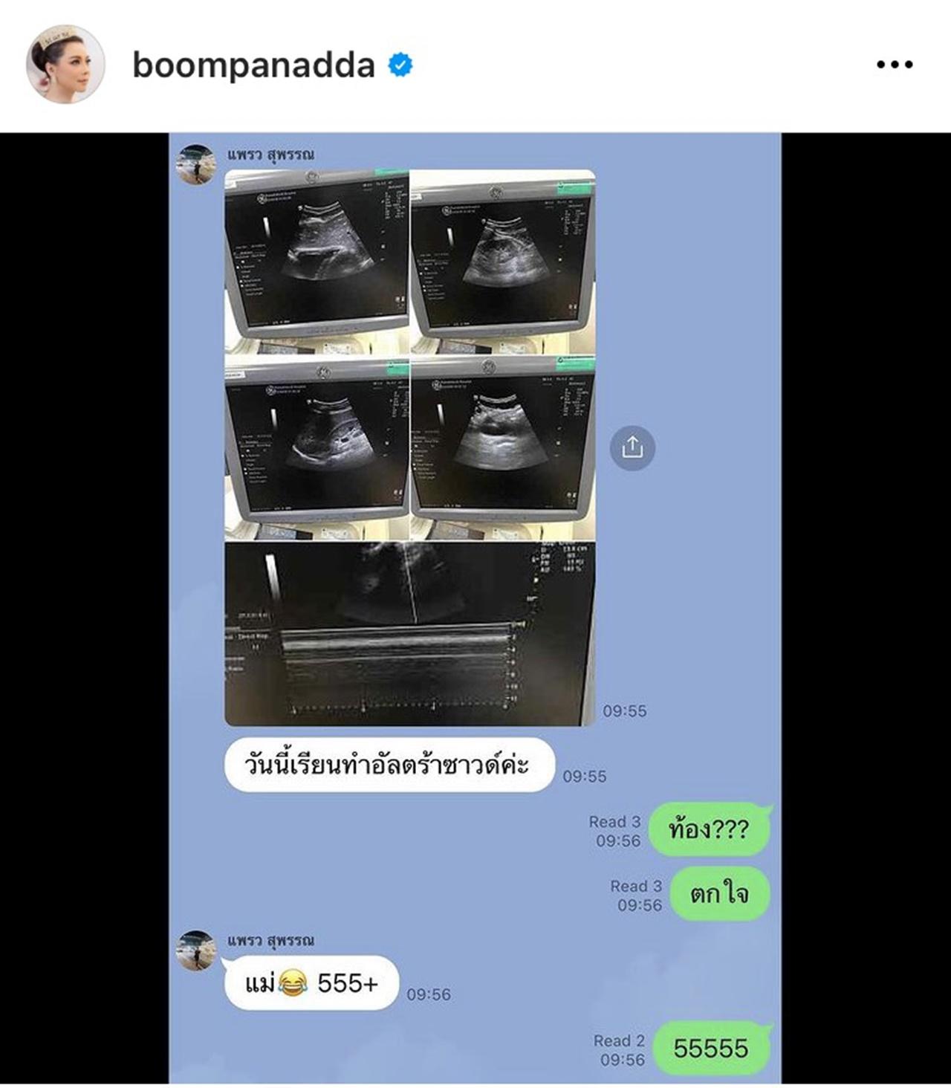The height and width of the screenshot is (1088, 951).
Task: Tap the share icon beside ultrasound images
Action: 632,447
